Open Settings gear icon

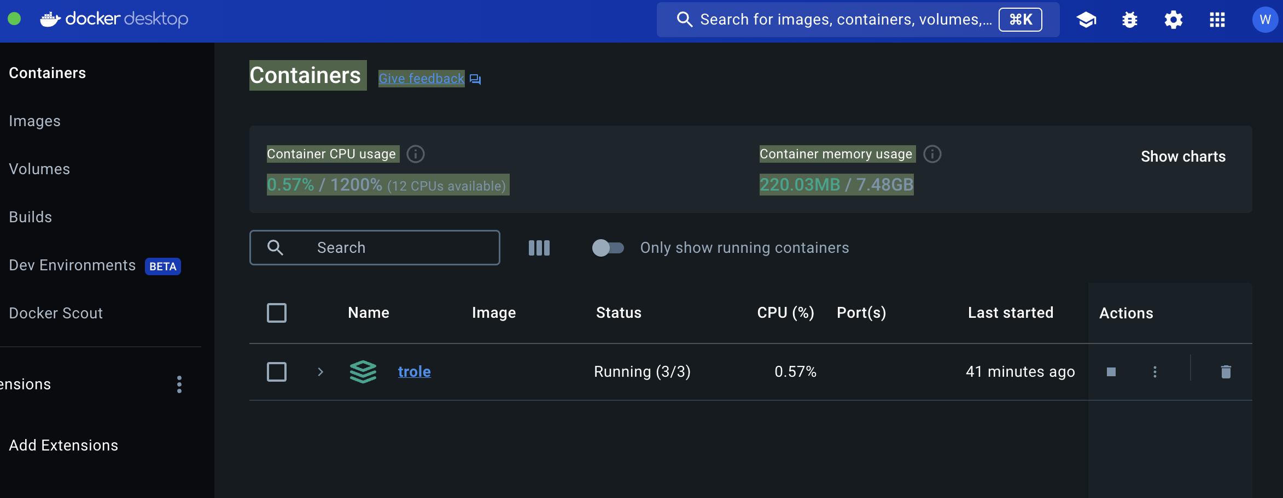click(1174, 20)
